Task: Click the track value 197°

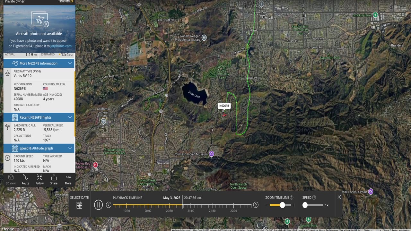Action: [x=47, y=140]
